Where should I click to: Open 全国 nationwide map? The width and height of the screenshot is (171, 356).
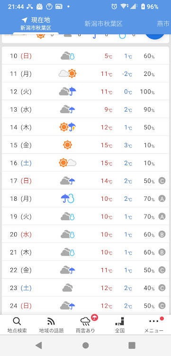click(119, 325)
